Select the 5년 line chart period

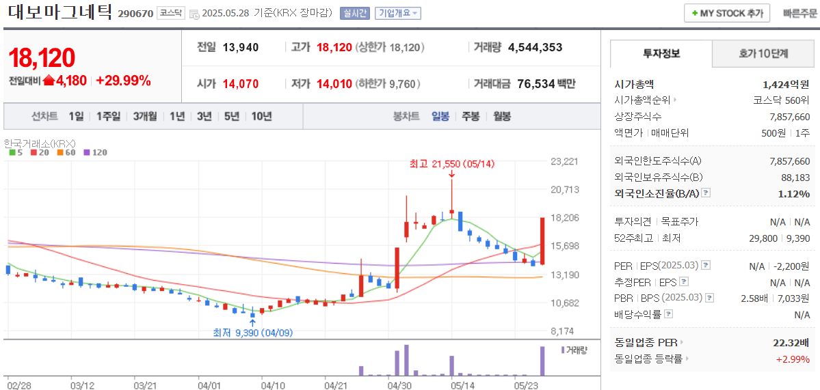coord(232,116)
